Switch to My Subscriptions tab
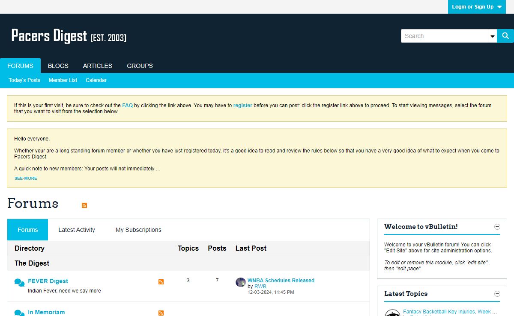This screenshot has height=316, width=514. pyautogui.click(x=138, y=230)
